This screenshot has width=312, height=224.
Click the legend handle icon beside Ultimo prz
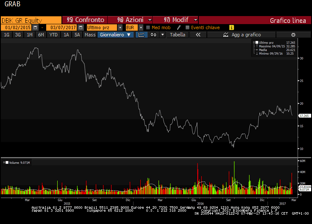click(254, 42)
